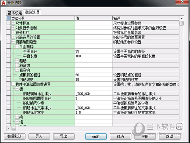This screenshot has height=143, width=190.
Task: Switch to the 基本设定 tab
Action: click(x=15, y=13)
